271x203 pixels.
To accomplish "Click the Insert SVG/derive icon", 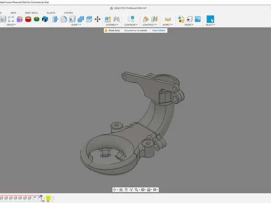I will click(x=181, y=19).
